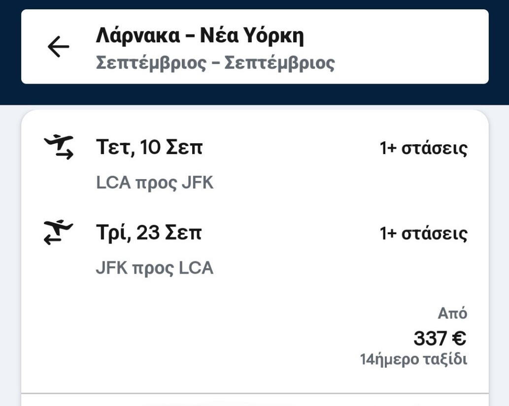Click 1+ στάσεις on the outbound flight

point(423,148)
